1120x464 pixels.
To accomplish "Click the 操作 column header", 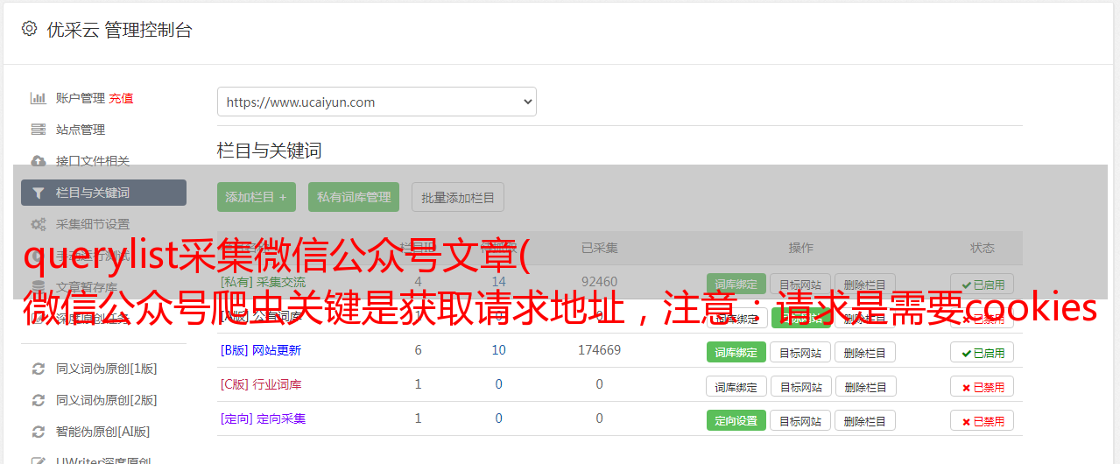I will tap(800, 248).
